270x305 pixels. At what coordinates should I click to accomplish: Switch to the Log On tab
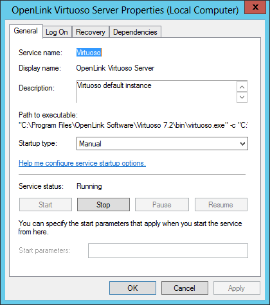(x=57, y=32)
